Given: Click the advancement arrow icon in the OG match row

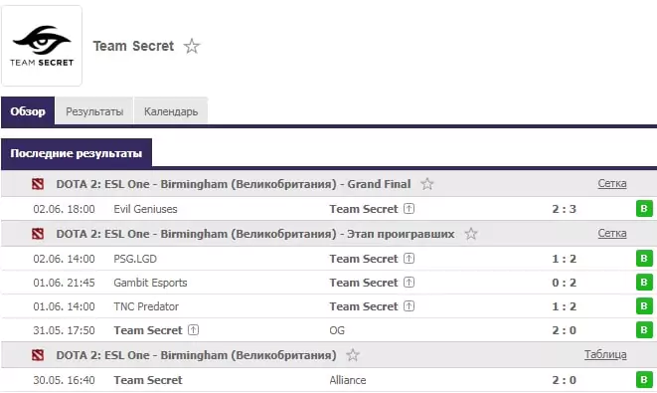Looking at the screenshot, I should pos(193,330).
